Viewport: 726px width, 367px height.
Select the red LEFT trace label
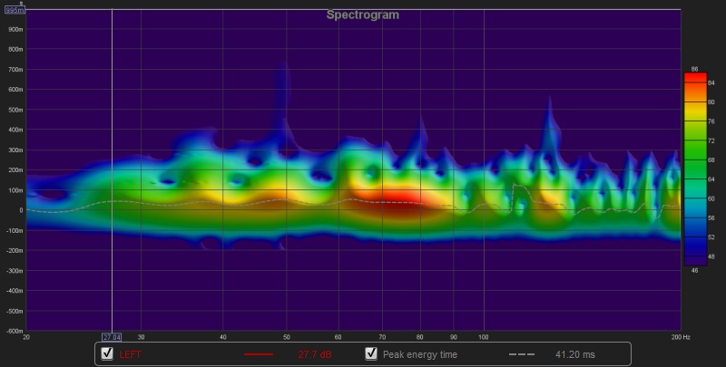pos(132,354)
